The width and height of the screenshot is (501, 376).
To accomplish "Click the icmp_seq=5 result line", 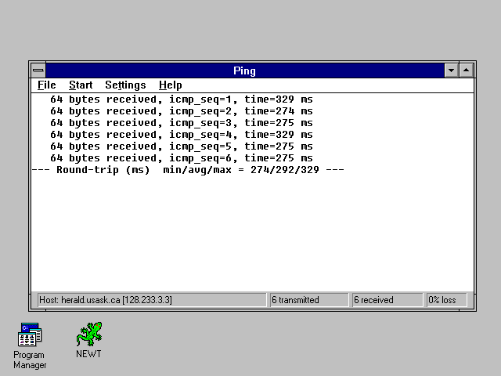I will click(x=182, y=146).
